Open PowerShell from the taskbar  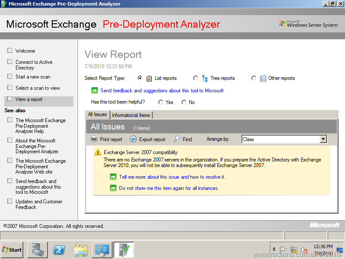tap(59, 250)
